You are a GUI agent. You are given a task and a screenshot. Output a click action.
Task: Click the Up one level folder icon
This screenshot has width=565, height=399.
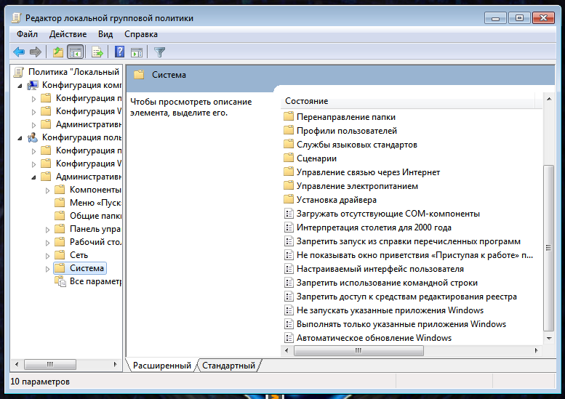pos(57,52)
